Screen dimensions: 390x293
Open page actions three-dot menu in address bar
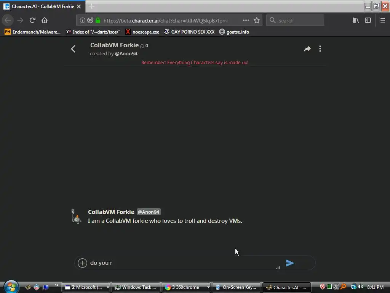point(246,21)
